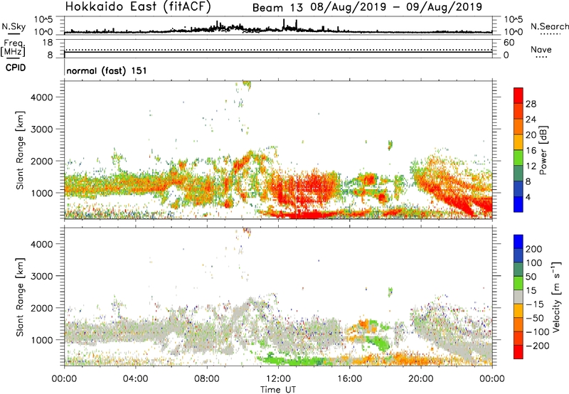Click the '08:00' time axis tick label
Image resolution: width=569 pixels, height=394 pixels.
coord(207,379)
